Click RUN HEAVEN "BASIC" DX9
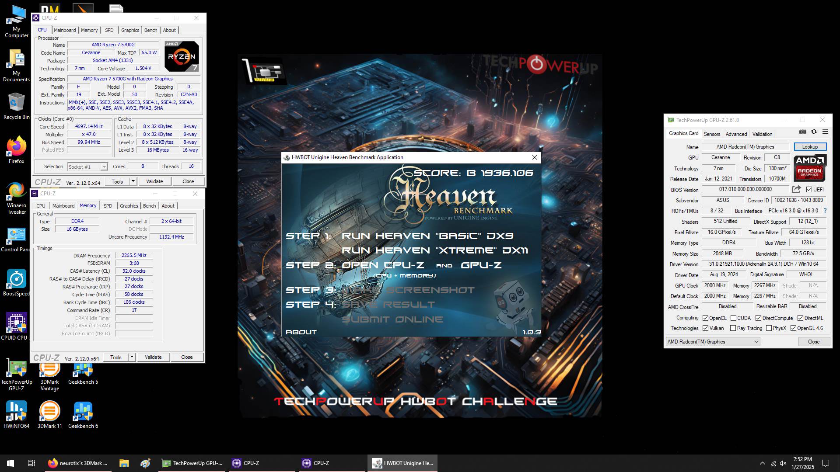The image size is (840, 472). click(427, 236)
